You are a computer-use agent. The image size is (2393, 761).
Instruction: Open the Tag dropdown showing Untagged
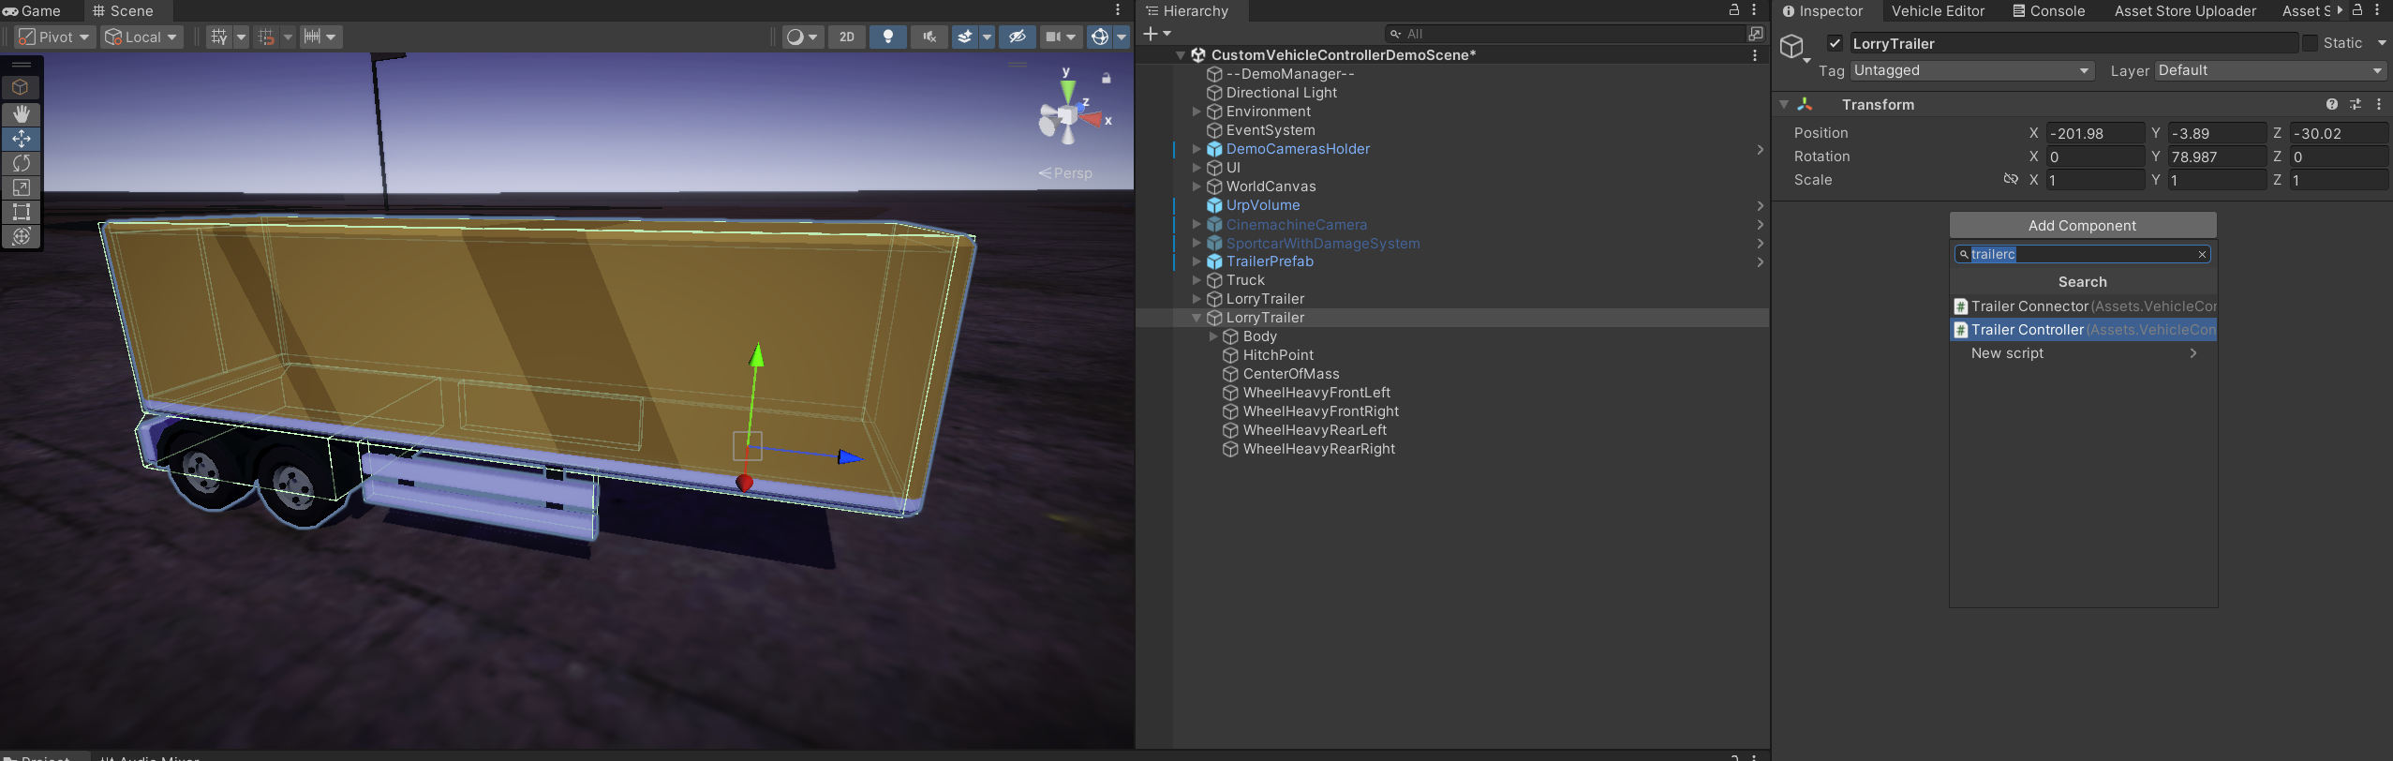(1970, 70)
